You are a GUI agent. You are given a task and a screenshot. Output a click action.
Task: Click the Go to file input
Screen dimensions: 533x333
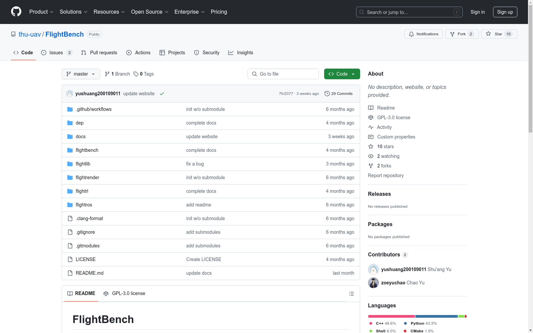click(283, 74)
